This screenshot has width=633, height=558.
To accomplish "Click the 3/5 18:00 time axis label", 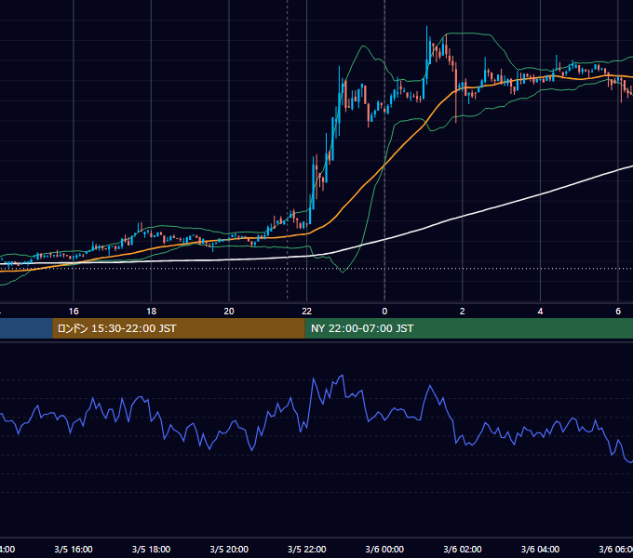I will tap(152, 549).
